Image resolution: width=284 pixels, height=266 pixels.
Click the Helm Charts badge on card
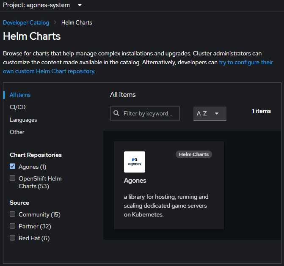click(x=193, y=154)
